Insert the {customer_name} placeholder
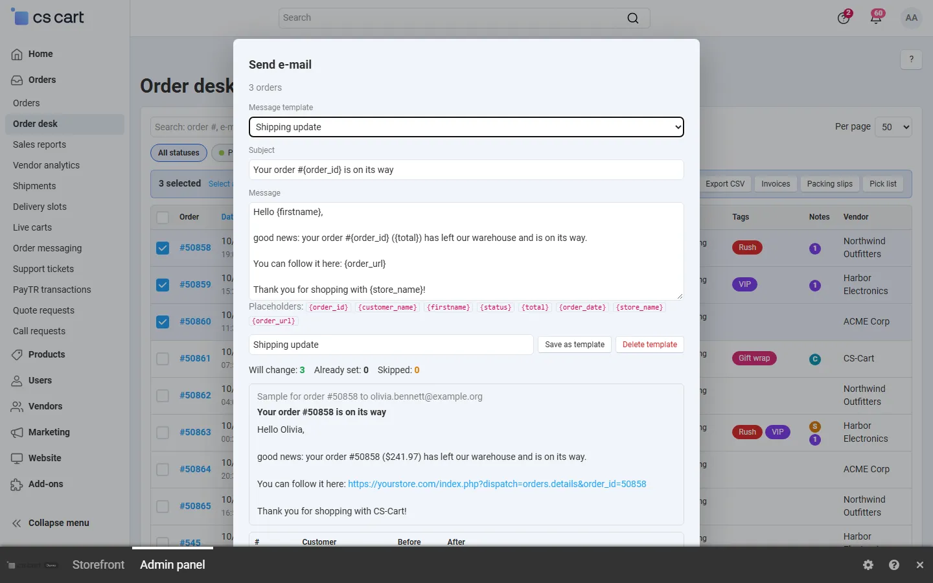 click(387, 308)
